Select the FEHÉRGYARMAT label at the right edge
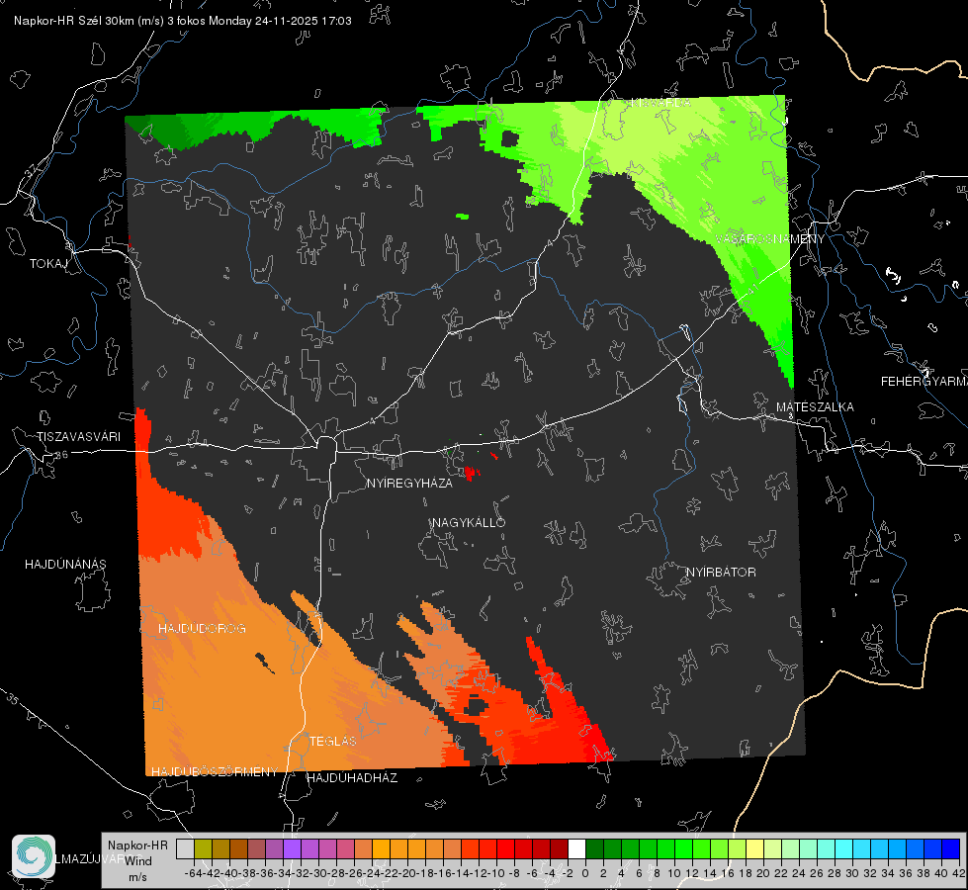This screenshot has height=890, width=968. coord(924,382)
